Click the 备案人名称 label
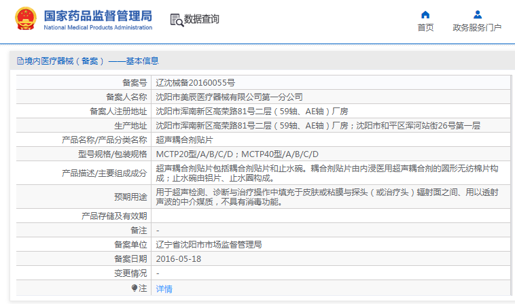Screen dimensions: 515x304 126,97
